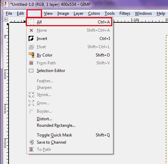Click the By Color select icon
Image resolution: width=168 pixels, height=164 pixels.
click(x=31, y=55)
